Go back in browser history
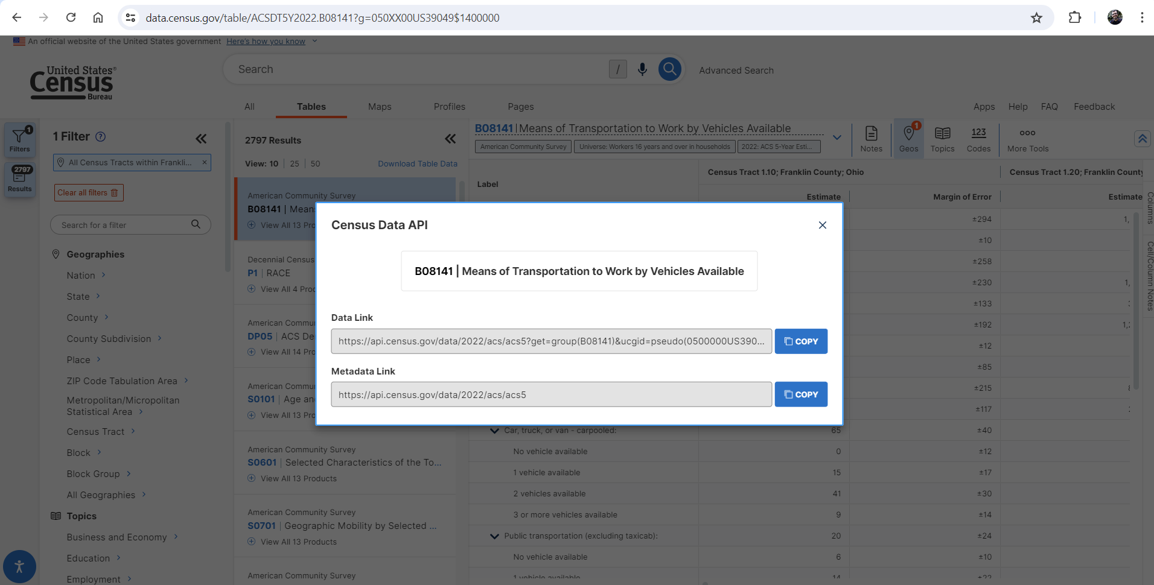 click(x=17, y=17)
